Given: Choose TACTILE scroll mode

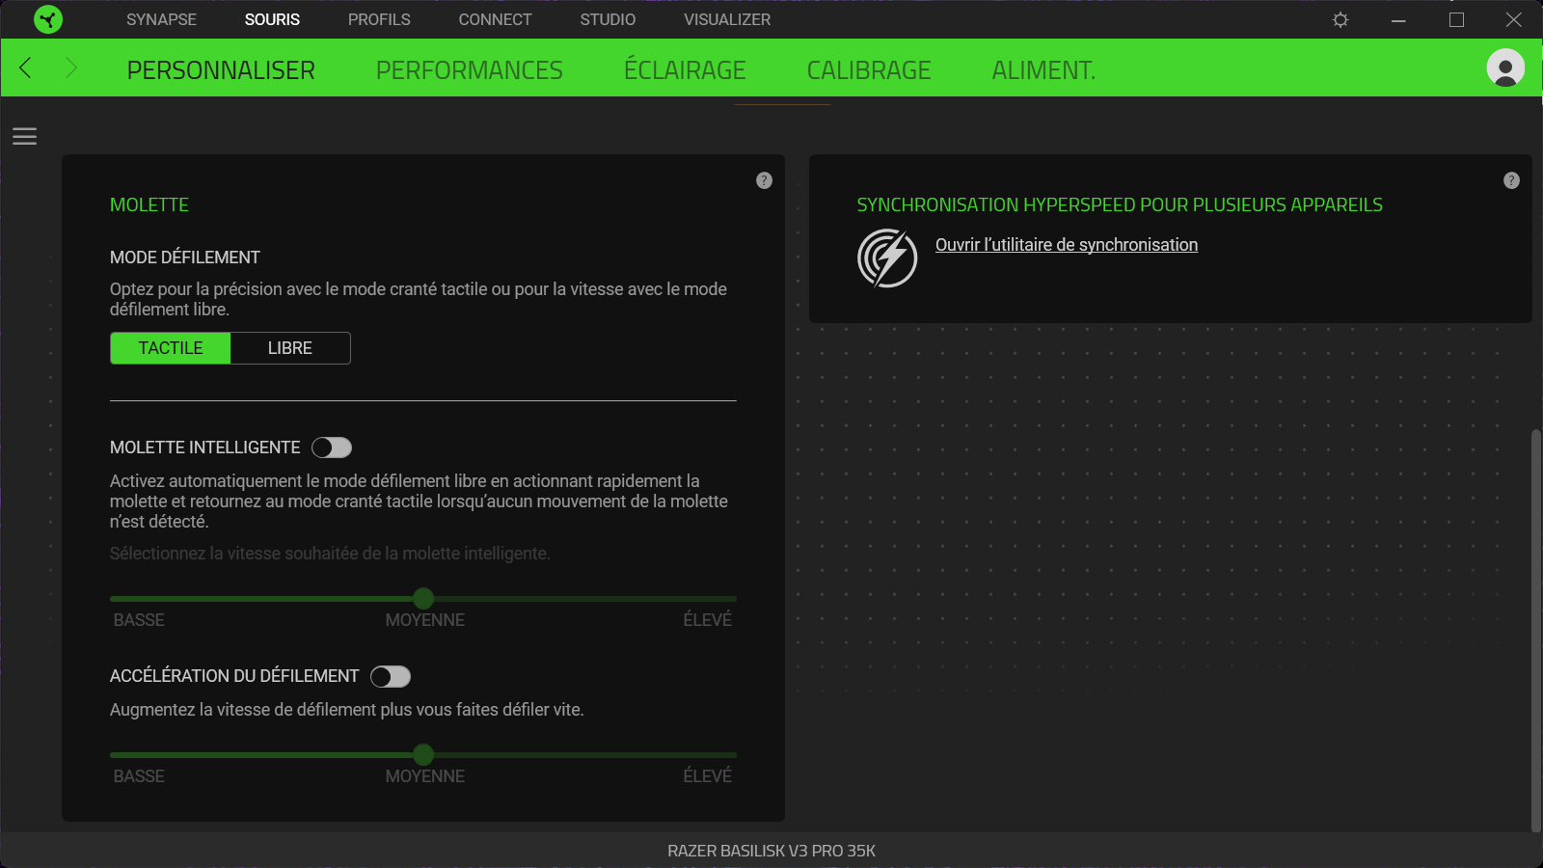Looking at the screenshot, I should click(171, 348).
